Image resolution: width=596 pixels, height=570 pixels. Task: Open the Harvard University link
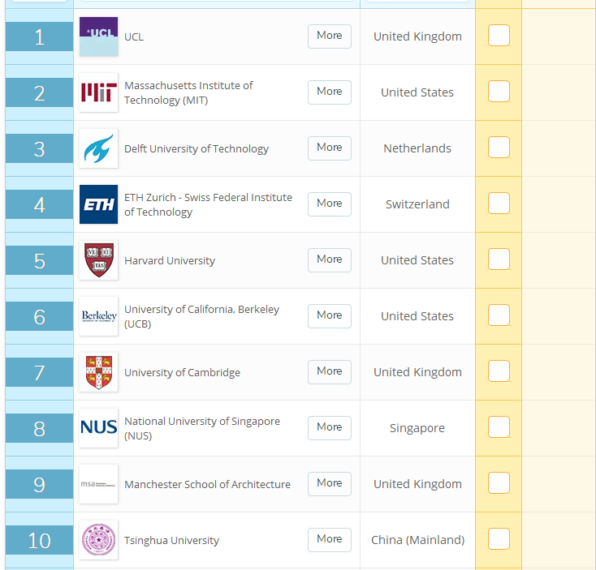(x=170, y=261)
